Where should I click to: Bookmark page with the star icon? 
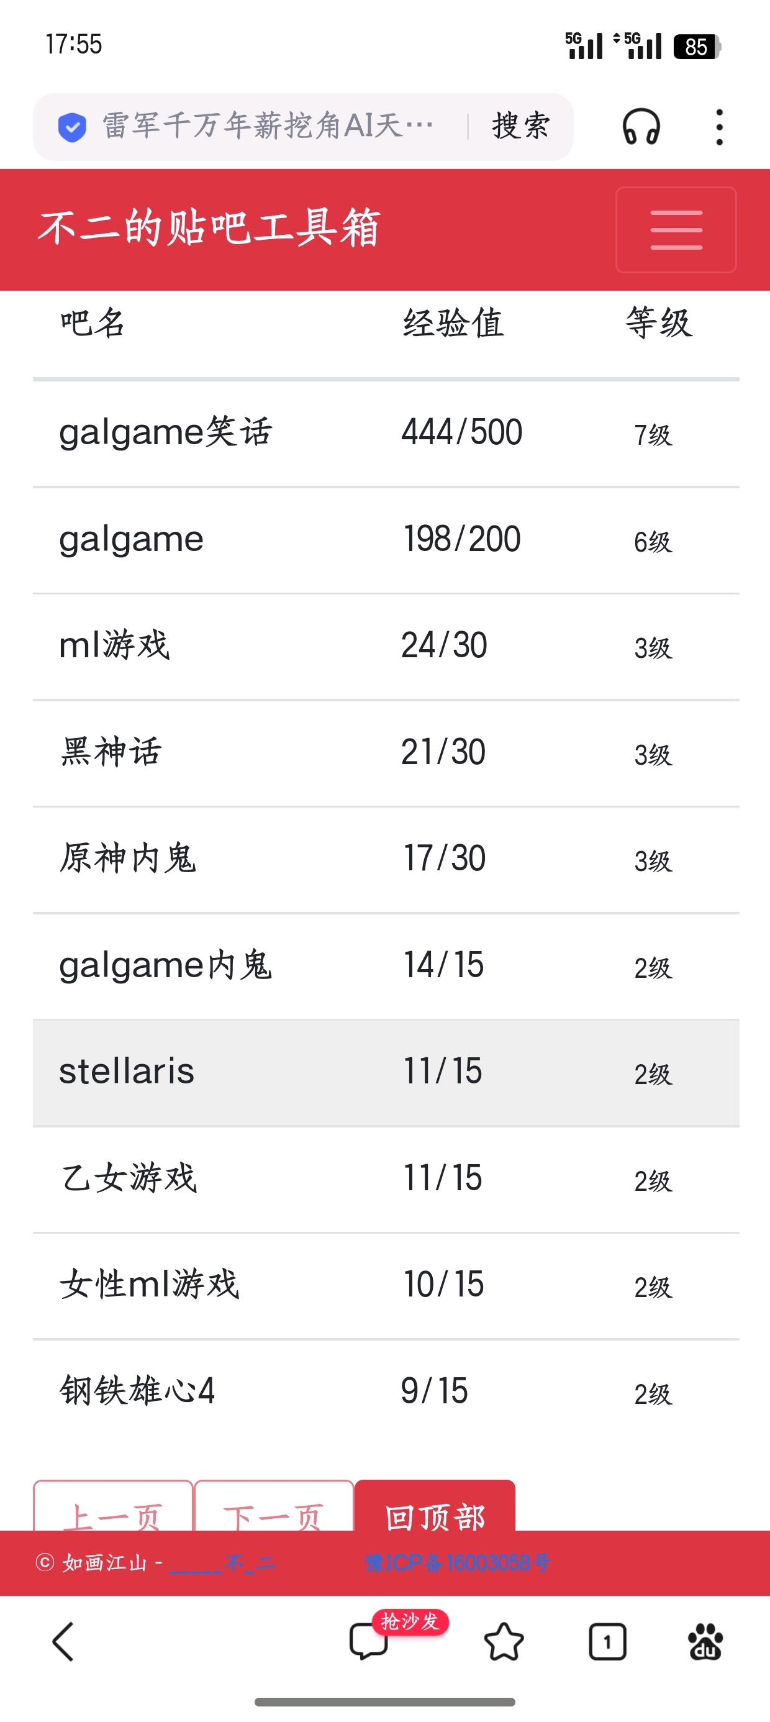pos(504,1641)
